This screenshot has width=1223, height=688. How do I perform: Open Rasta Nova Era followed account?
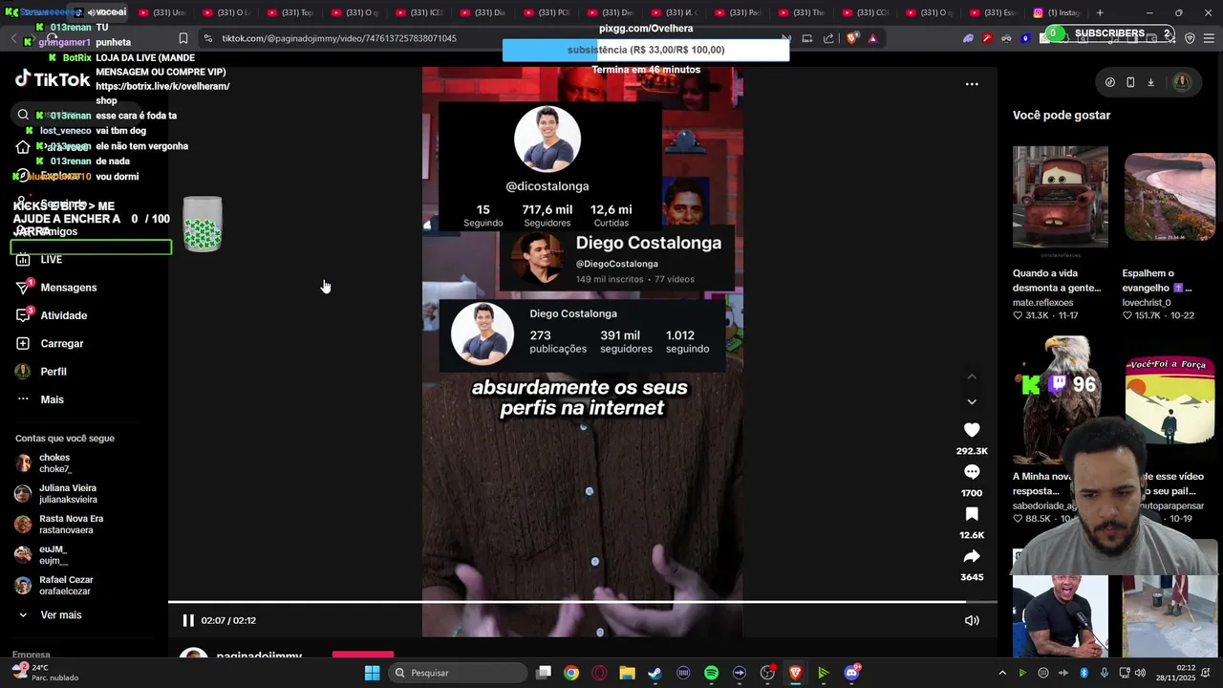(x=71, y=525)
